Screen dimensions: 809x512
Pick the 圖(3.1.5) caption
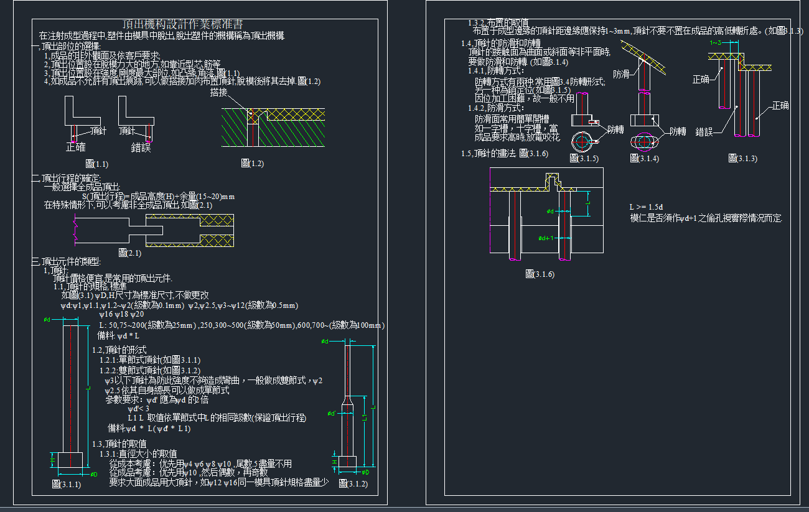tap(584, 159)
